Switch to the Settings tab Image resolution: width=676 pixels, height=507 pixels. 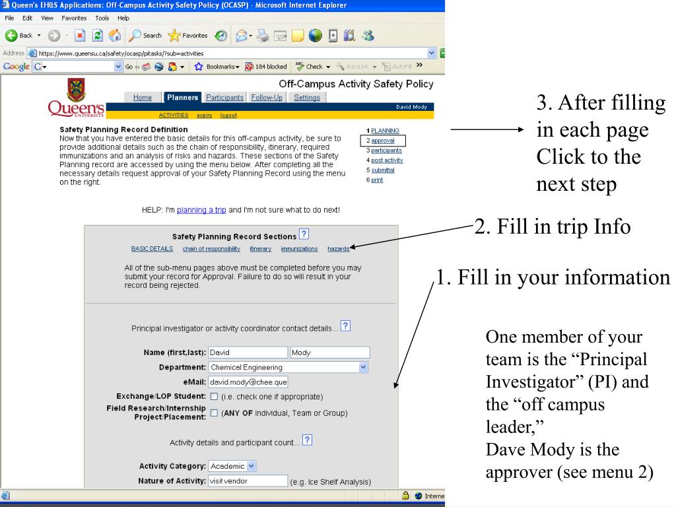pos(307,98)
